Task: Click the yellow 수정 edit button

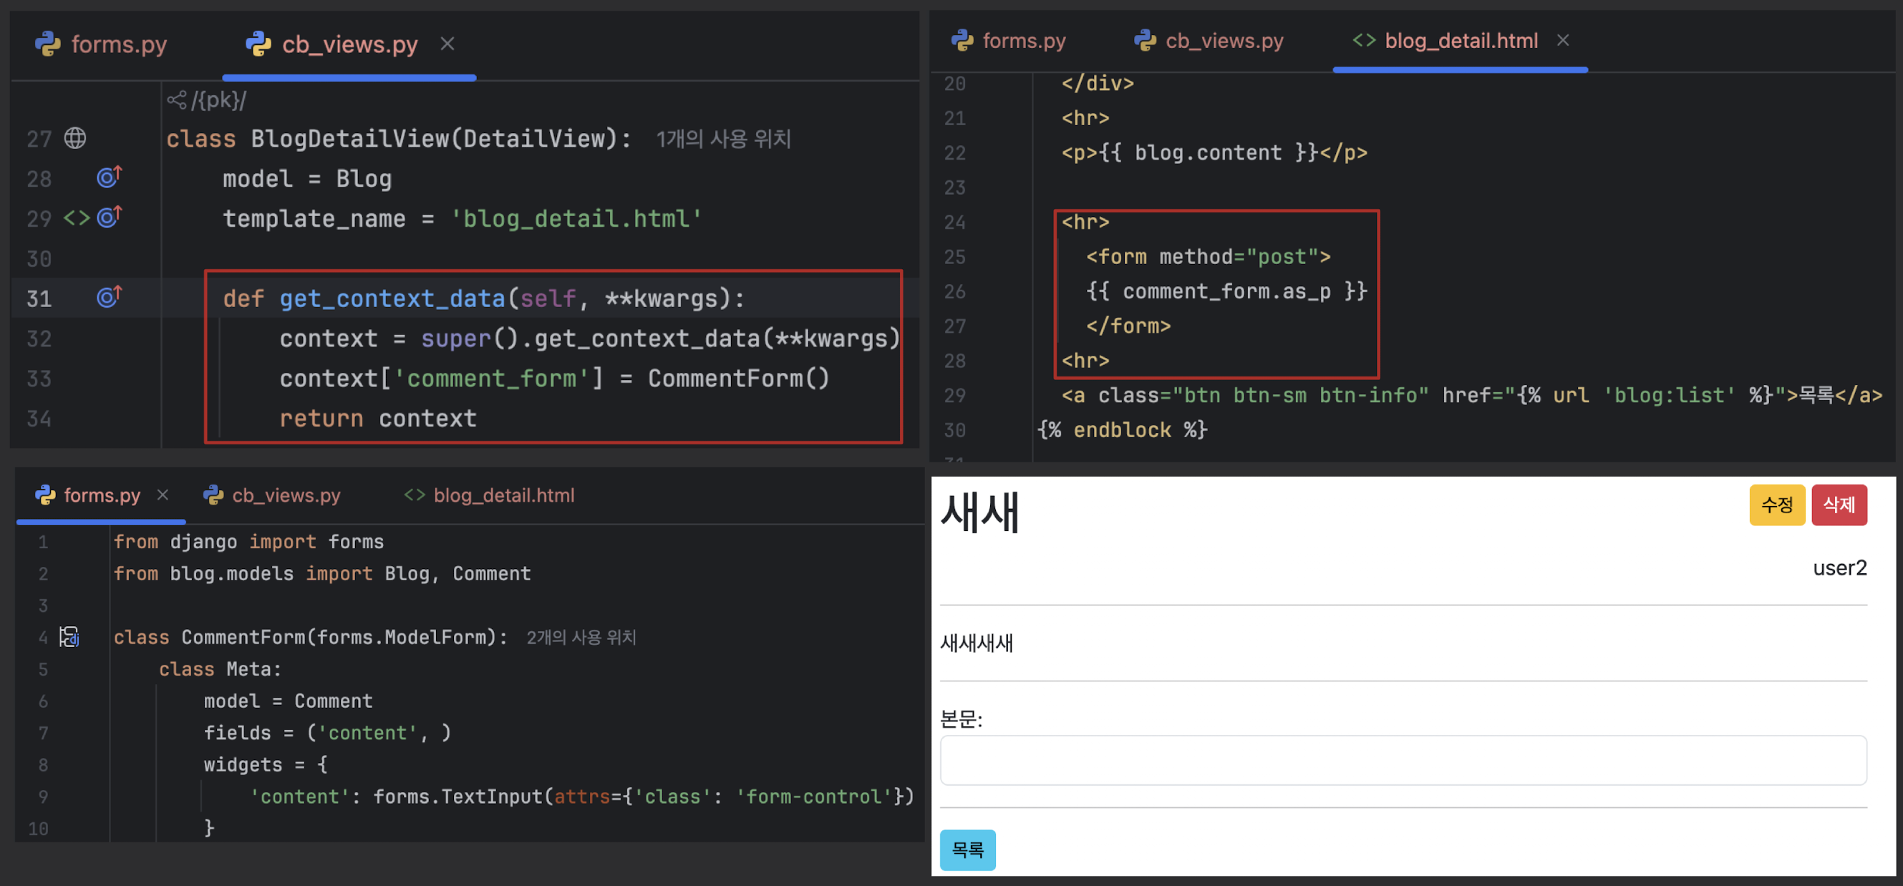Action: 1776,505
